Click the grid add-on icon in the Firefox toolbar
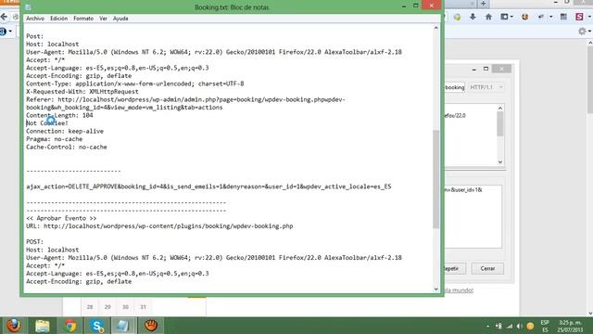 pos(563,17)
